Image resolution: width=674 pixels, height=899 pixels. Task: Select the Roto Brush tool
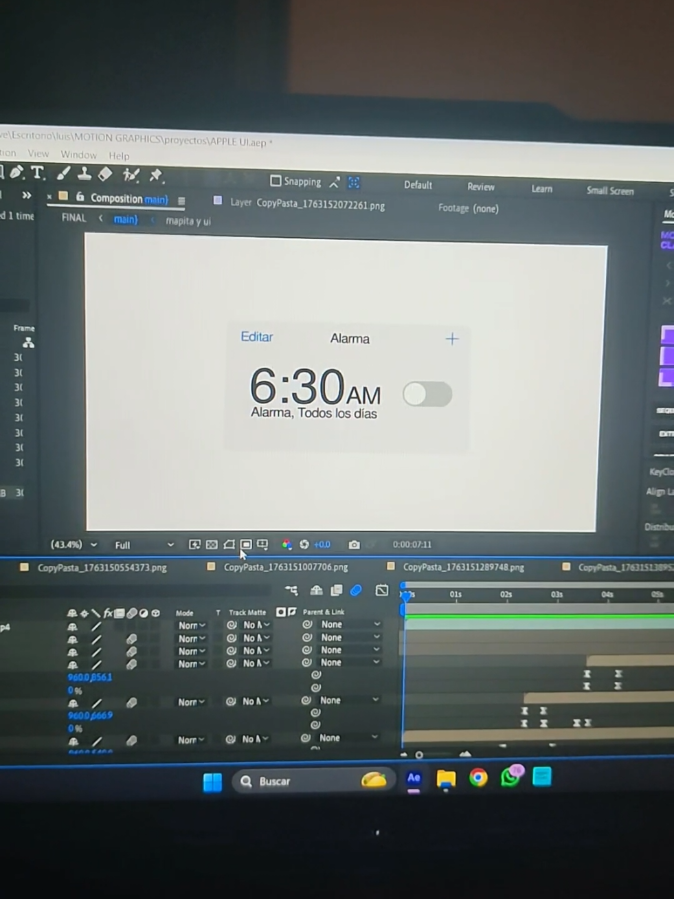click(131, 174)
